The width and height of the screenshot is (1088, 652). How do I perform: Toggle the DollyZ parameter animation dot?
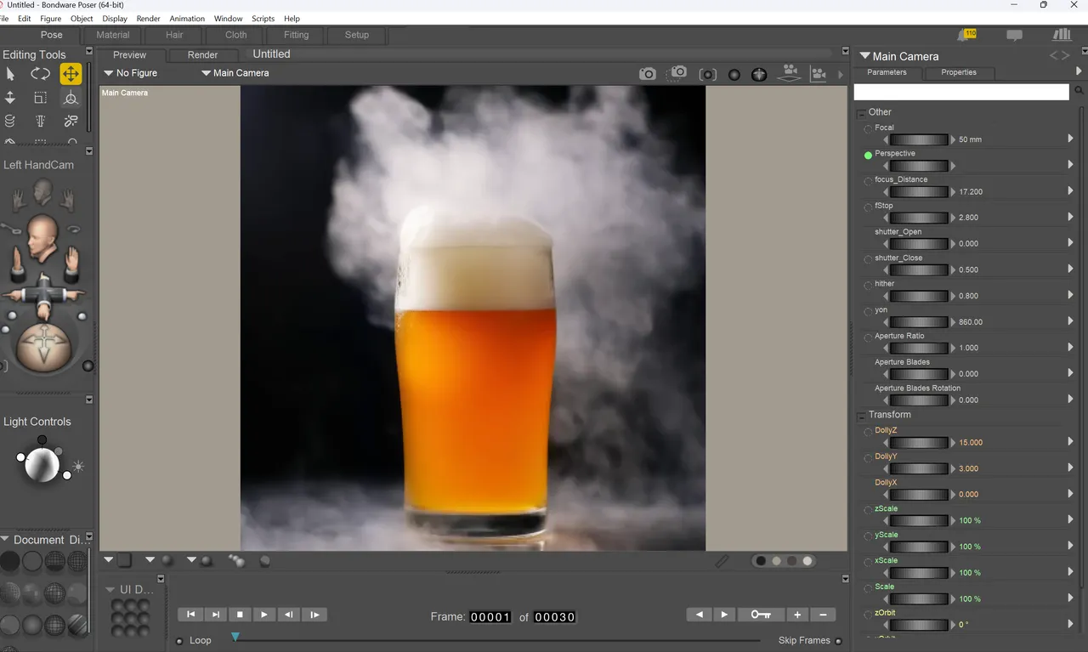[868, 432]
